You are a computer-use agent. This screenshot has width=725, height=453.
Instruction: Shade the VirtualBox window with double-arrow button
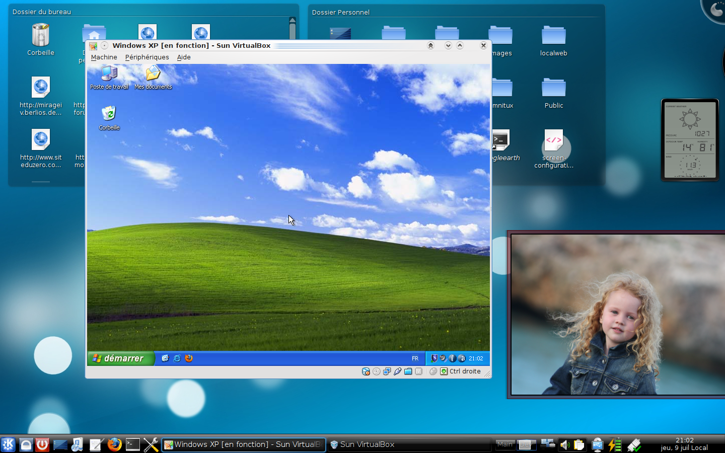tap(430, 45)
